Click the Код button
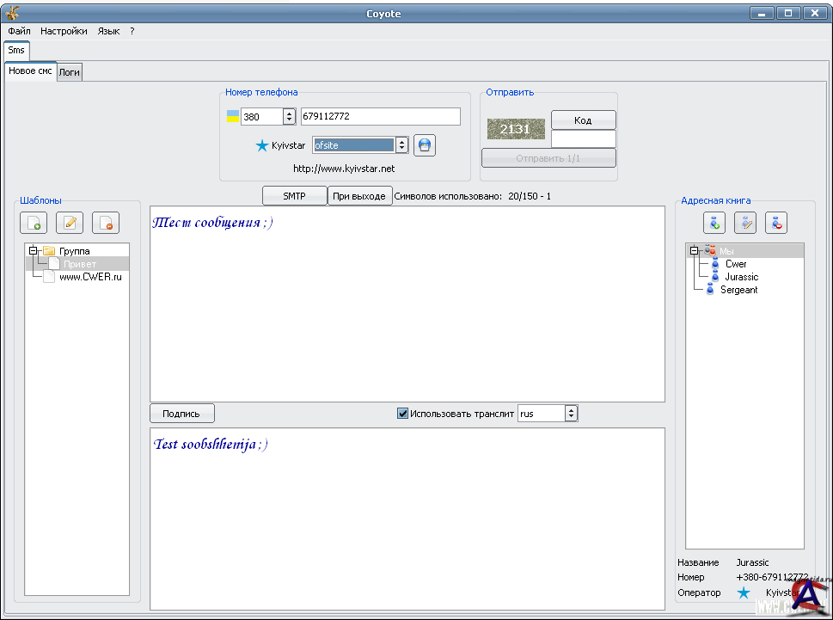Image resolution: width=833 pixels, height=620 pixels. click(583, 120)
